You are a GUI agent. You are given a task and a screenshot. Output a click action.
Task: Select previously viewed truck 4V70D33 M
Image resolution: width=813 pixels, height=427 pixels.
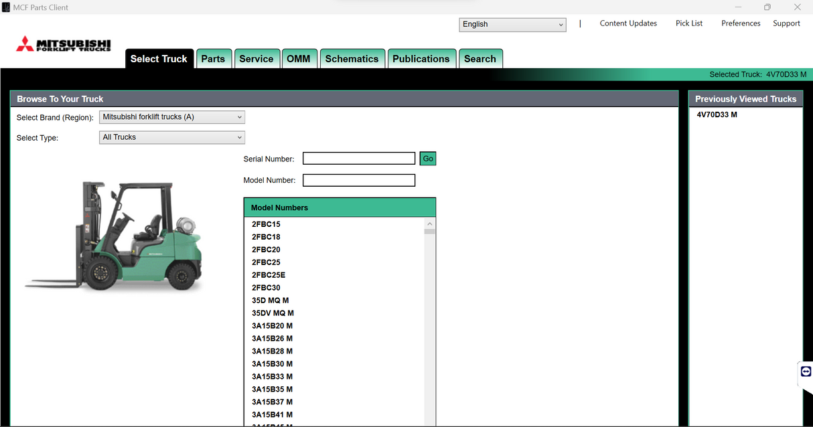click(x=717, y=114)
